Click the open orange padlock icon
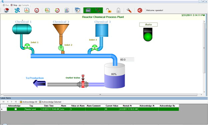The height and width of the screenshot is (125, 208). [x=109, y=10]
